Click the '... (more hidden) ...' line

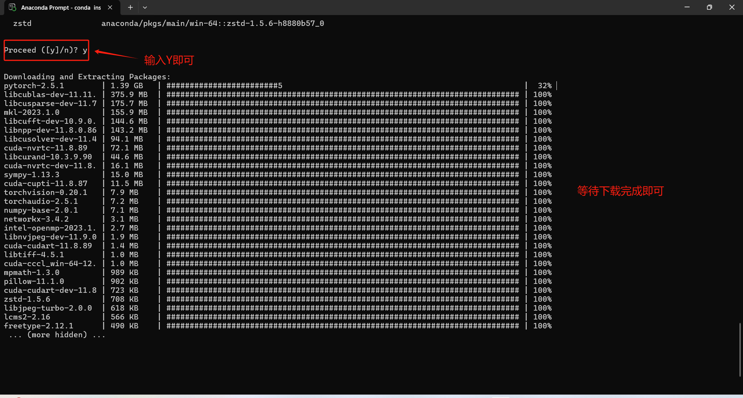click(x=57, y=335)
